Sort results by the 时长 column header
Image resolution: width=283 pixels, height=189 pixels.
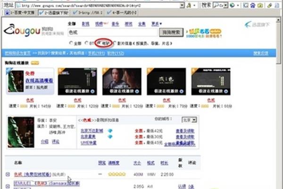[x=164, y=163]
